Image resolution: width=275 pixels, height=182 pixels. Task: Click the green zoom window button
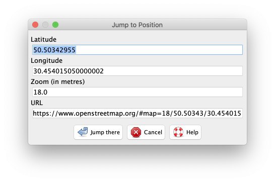[x=55, y=25]
